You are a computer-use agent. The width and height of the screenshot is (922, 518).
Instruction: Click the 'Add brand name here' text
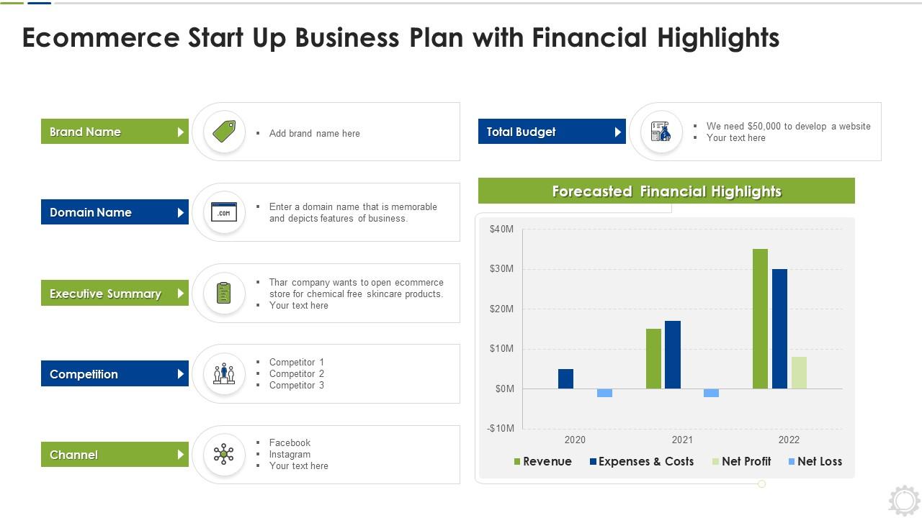coord(314,133)
